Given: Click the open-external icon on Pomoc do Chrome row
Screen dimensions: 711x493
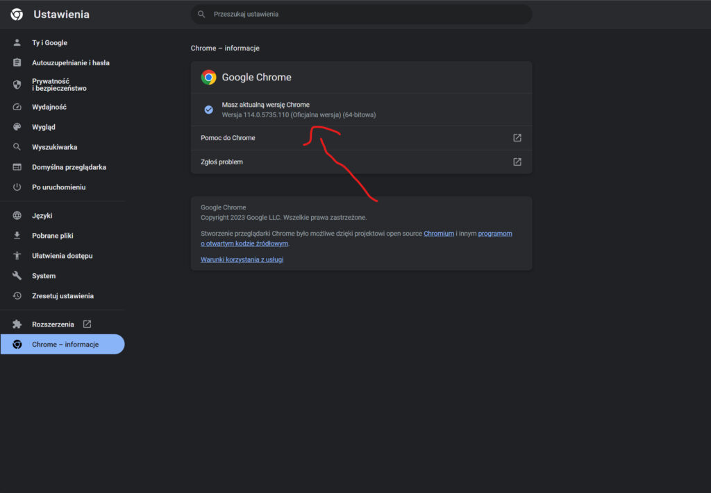Looking at the screenshot, I should point(517,137).
